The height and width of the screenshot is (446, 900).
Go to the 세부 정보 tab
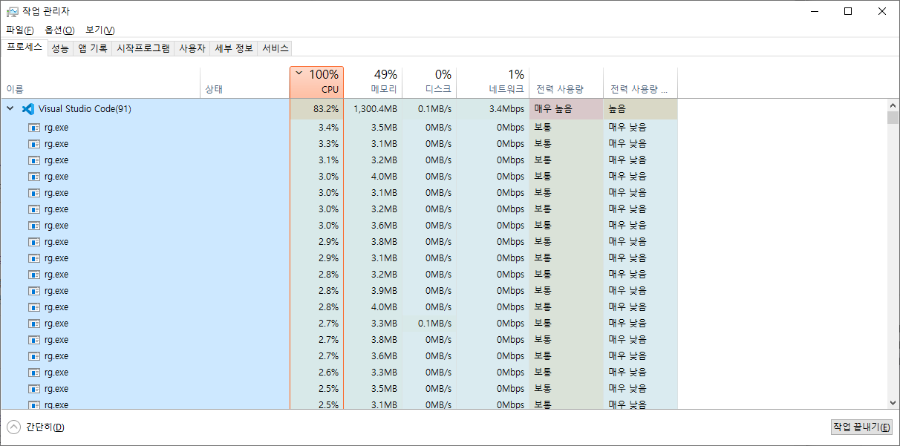point(233,48)
